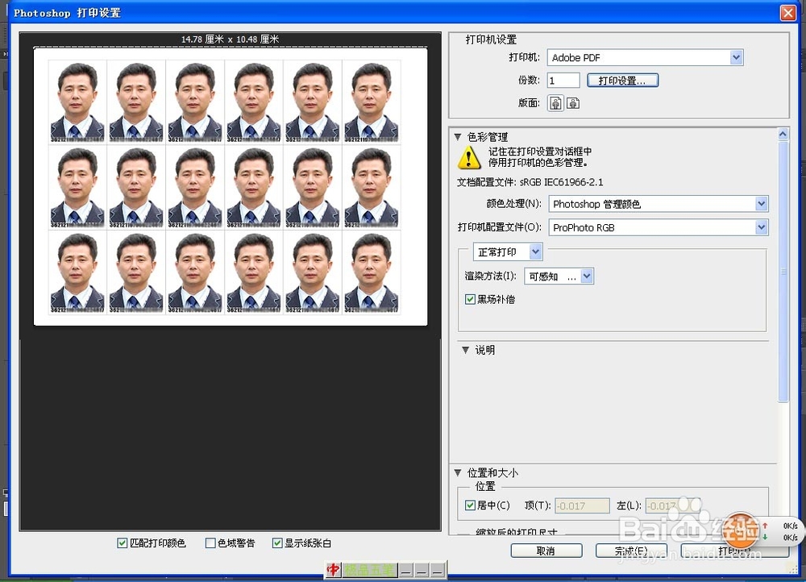The width and height of the screenshot is (806, 582).
Task: Uncheck the 黑场补偿 checkbox
Action: click(470, 299)
